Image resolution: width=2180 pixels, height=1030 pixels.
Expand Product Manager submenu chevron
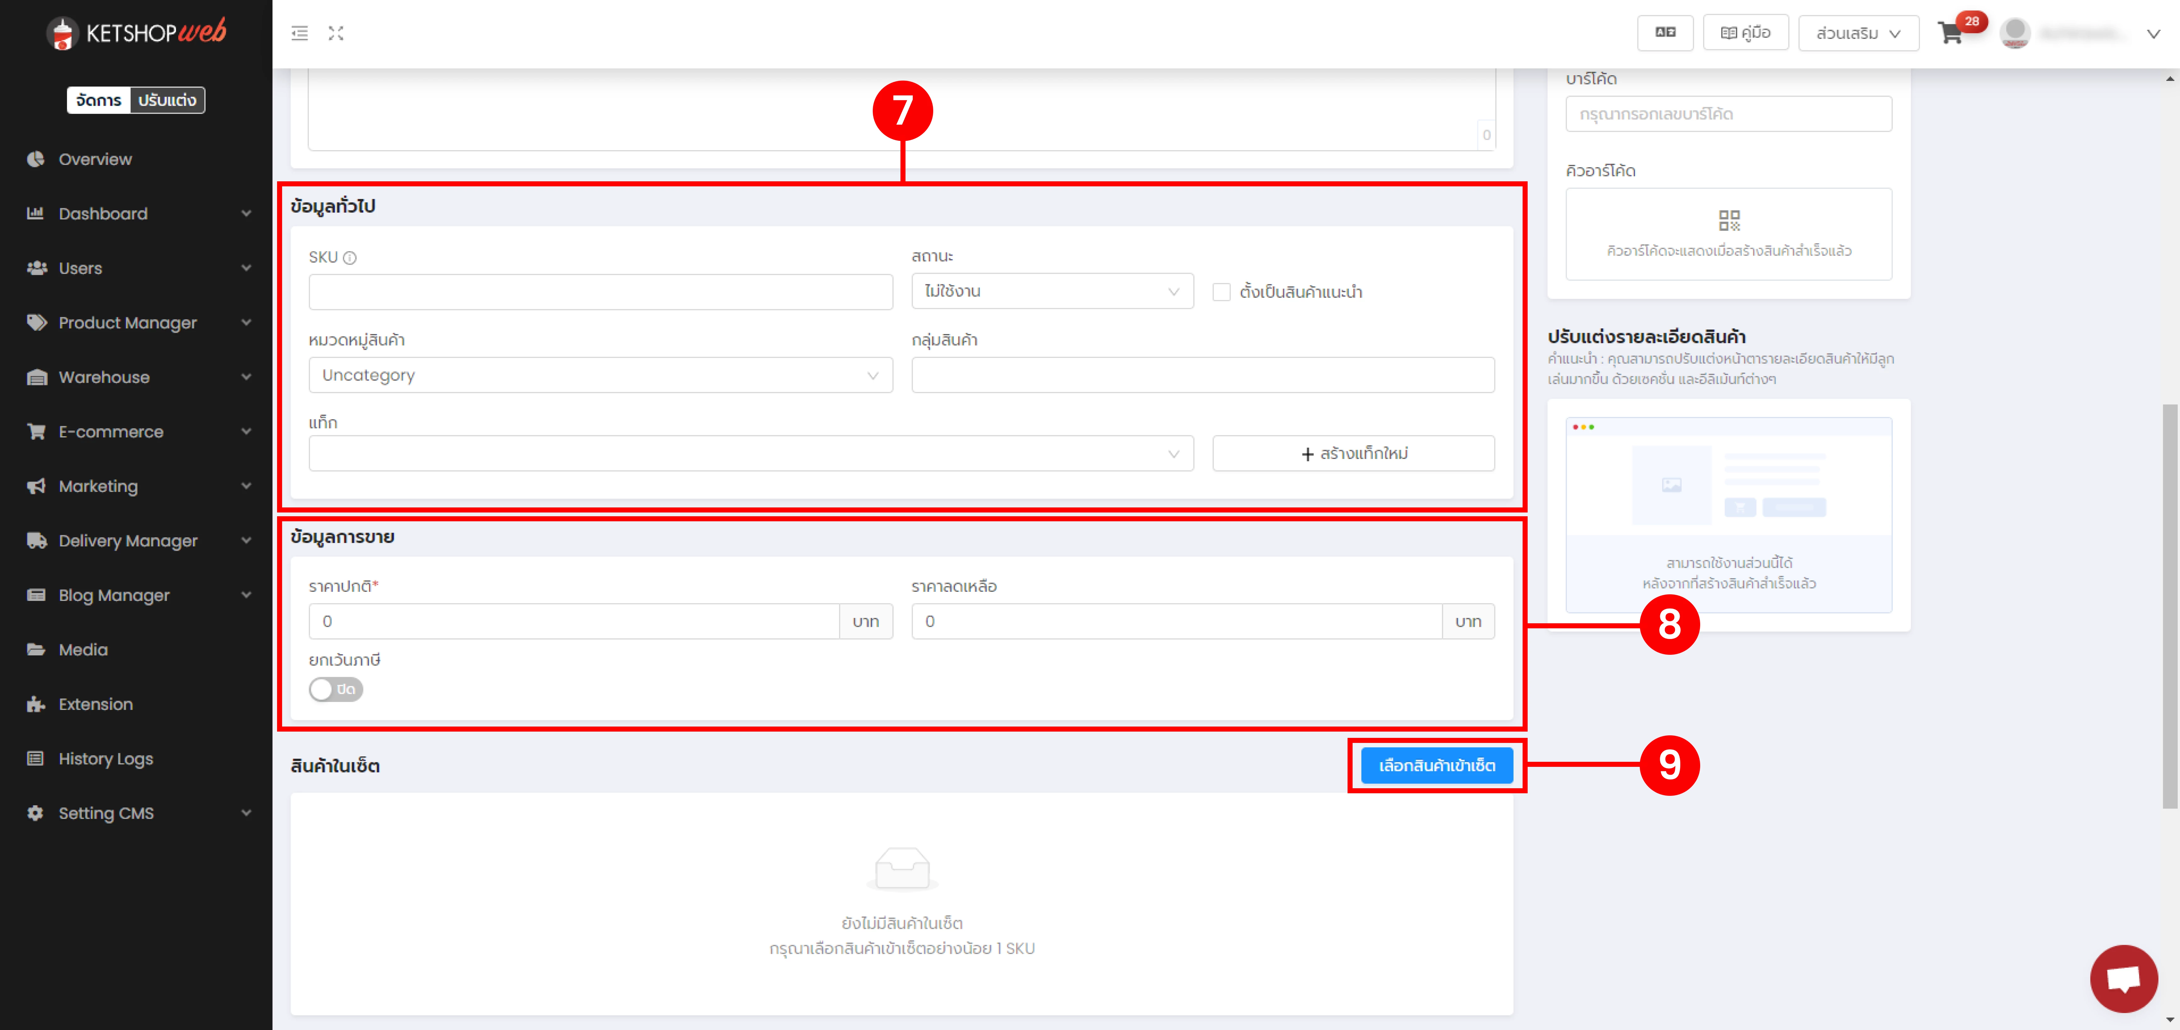click(x=246, y=322)
